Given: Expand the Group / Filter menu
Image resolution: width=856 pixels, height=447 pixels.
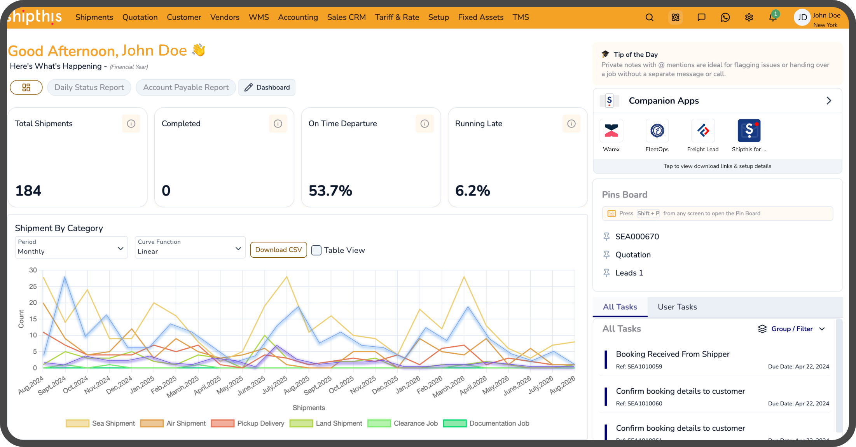Looking at the screenshot, I should [x=791, y=329].
